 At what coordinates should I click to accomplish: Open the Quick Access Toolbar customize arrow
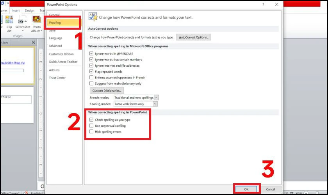tap(8, 4)
